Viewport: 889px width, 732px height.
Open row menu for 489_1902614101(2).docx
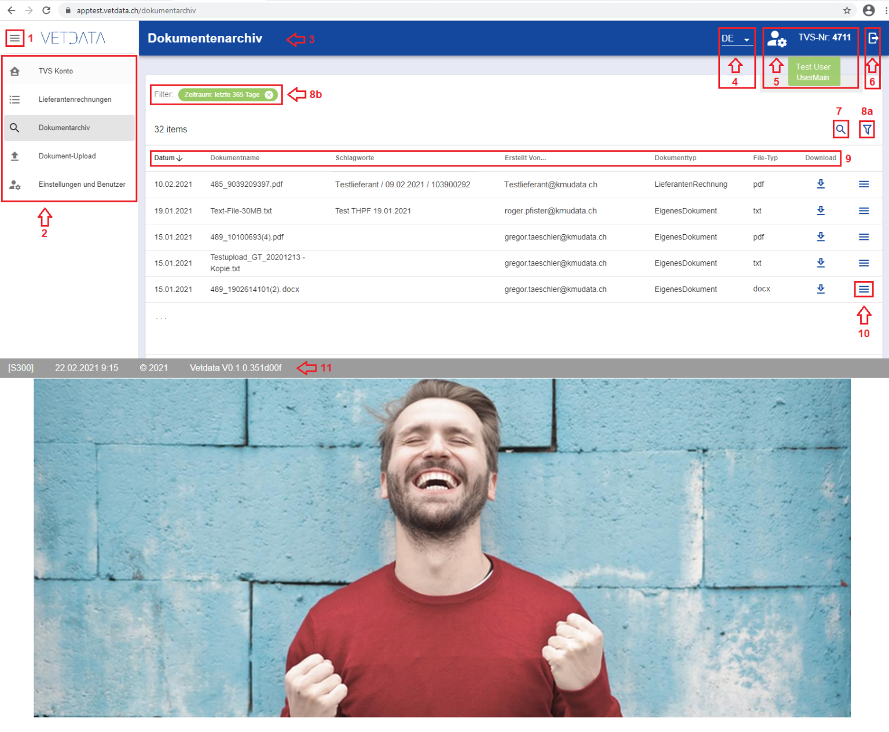click(x=864, y=289)
